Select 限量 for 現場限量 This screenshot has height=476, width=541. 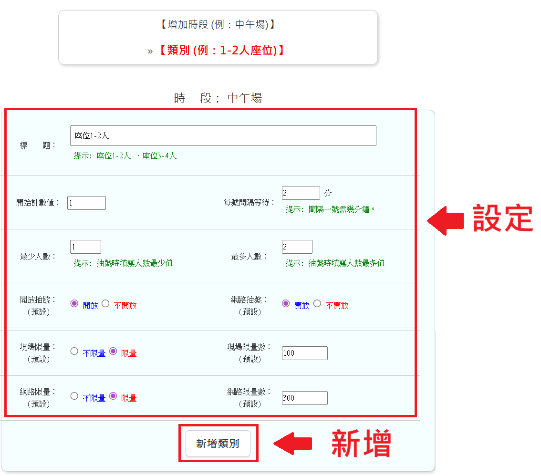click(113, 351)
